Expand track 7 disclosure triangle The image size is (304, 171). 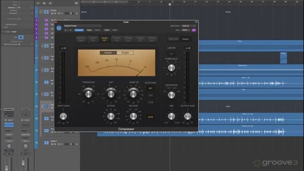click(42, 46)
